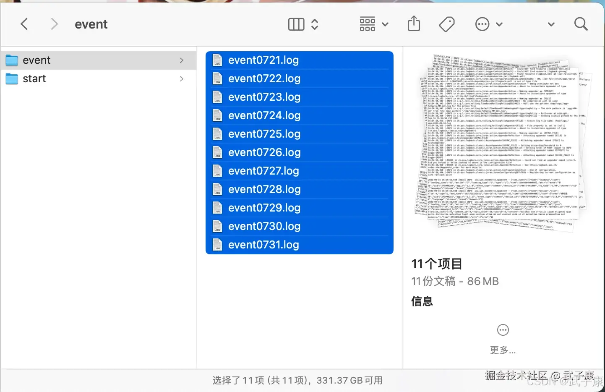Open the view options dropdown arrows
This screenshot has width=605, height=392.
[315, 24]
